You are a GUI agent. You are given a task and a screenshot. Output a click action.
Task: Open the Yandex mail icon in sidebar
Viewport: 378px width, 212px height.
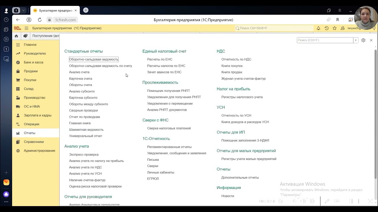[x=6, y=183]
